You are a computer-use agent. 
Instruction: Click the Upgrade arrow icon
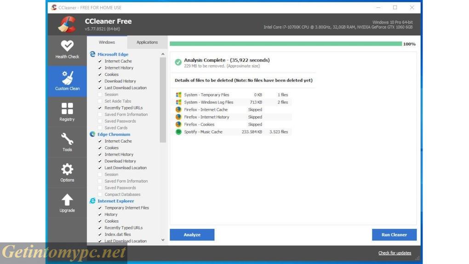[x=67, y=200]
